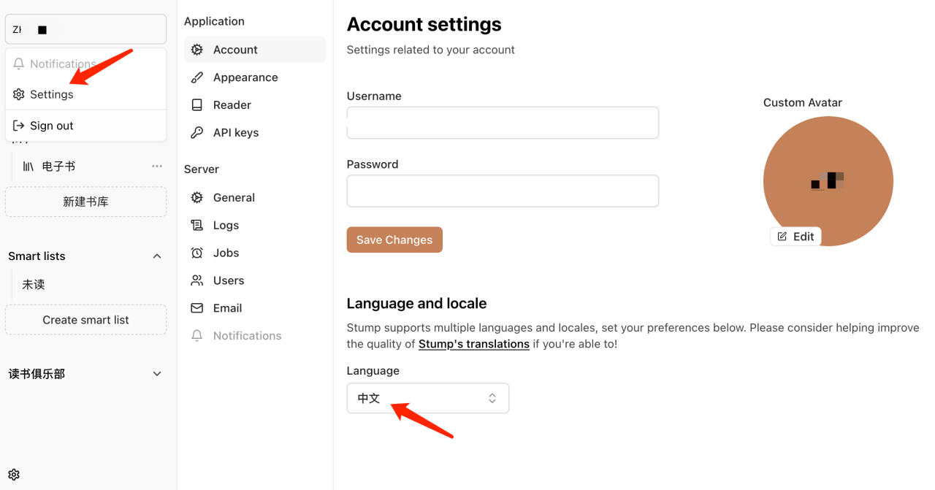Click the gear icon beside Settings menu entry
Image resolution: width=935 pixels, height=490 pixels.
tap(19, 94)
